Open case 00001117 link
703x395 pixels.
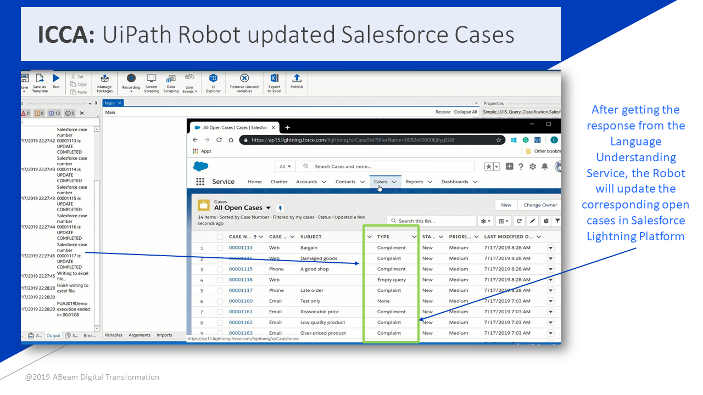[241, 291]
